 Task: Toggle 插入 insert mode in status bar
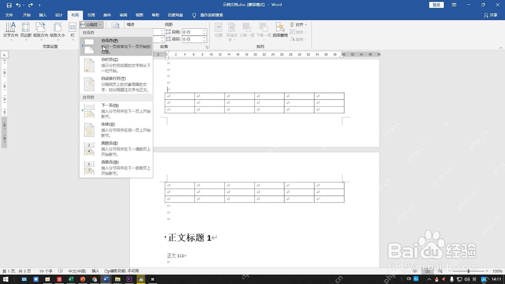pyautogui.click(x=95, y=271)
